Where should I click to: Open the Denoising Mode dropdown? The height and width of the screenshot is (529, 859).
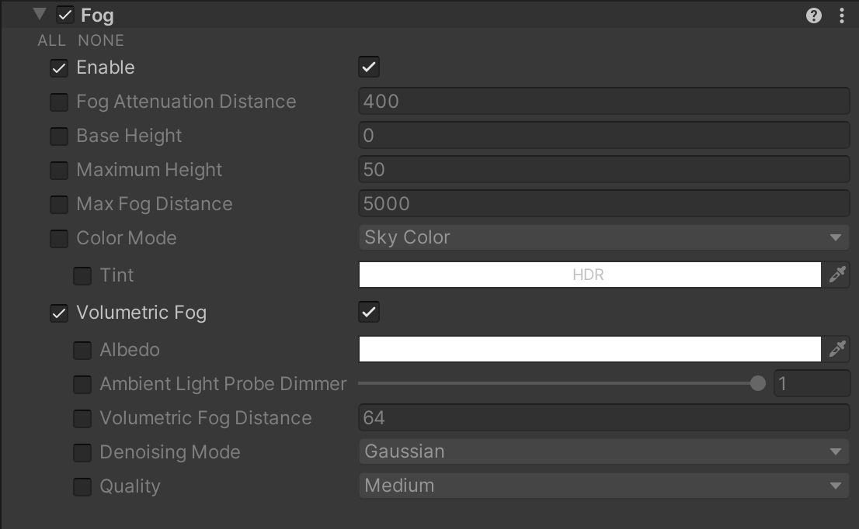pyautogui.click(x=603, y=451)
